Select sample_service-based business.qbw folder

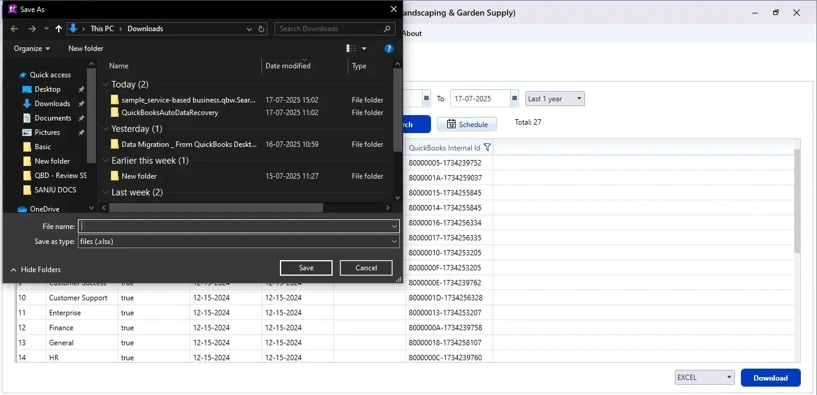click(188, 100)
